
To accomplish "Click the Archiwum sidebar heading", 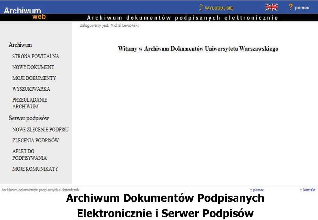I will point(20,45).
